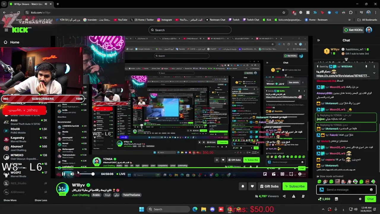Open YouTube bookmark
The image size is (380, 214).
click(x=120, y=20)
